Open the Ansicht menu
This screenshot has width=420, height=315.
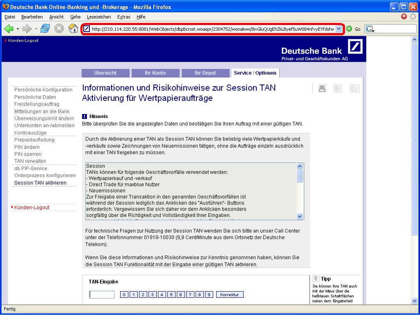[x=57, y=17]
